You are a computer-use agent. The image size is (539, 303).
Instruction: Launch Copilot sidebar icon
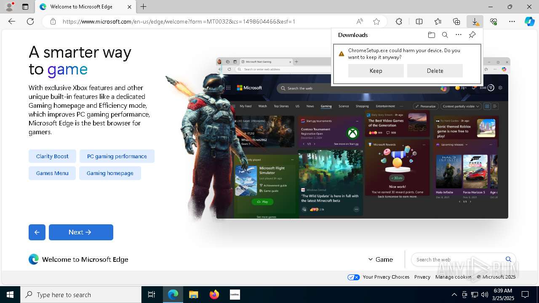[x=529, y=21]
